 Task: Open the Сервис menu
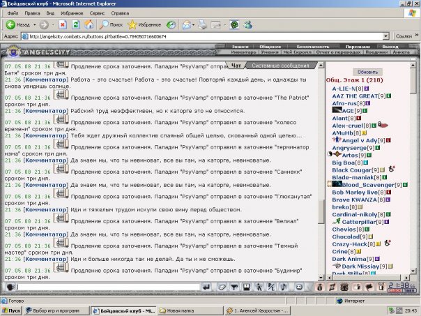[97, 13]
